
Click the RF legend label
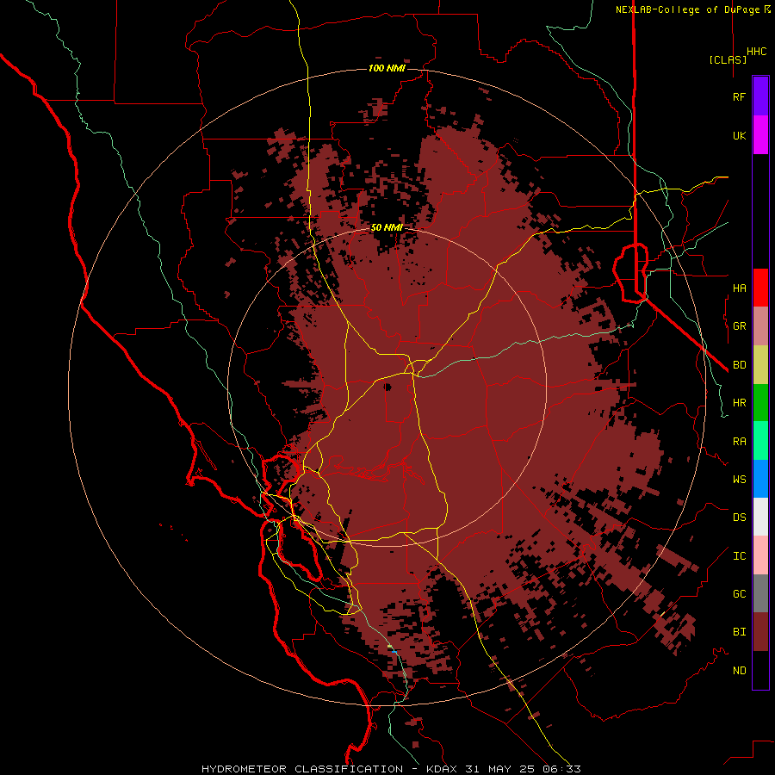click(x=739, y=96)
